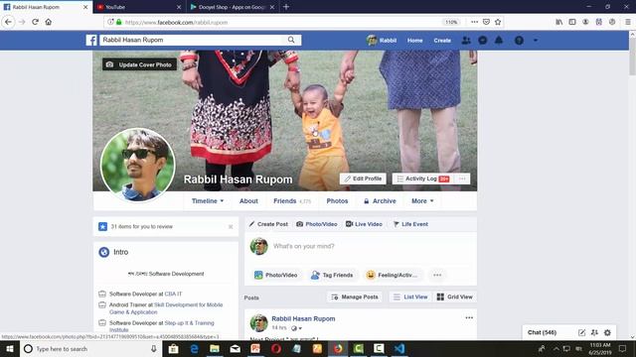Image resolution: width=636 pixels, height=357 pixels.
Task: Open the Quick Help question mark icon
Action: coord(519,40)
